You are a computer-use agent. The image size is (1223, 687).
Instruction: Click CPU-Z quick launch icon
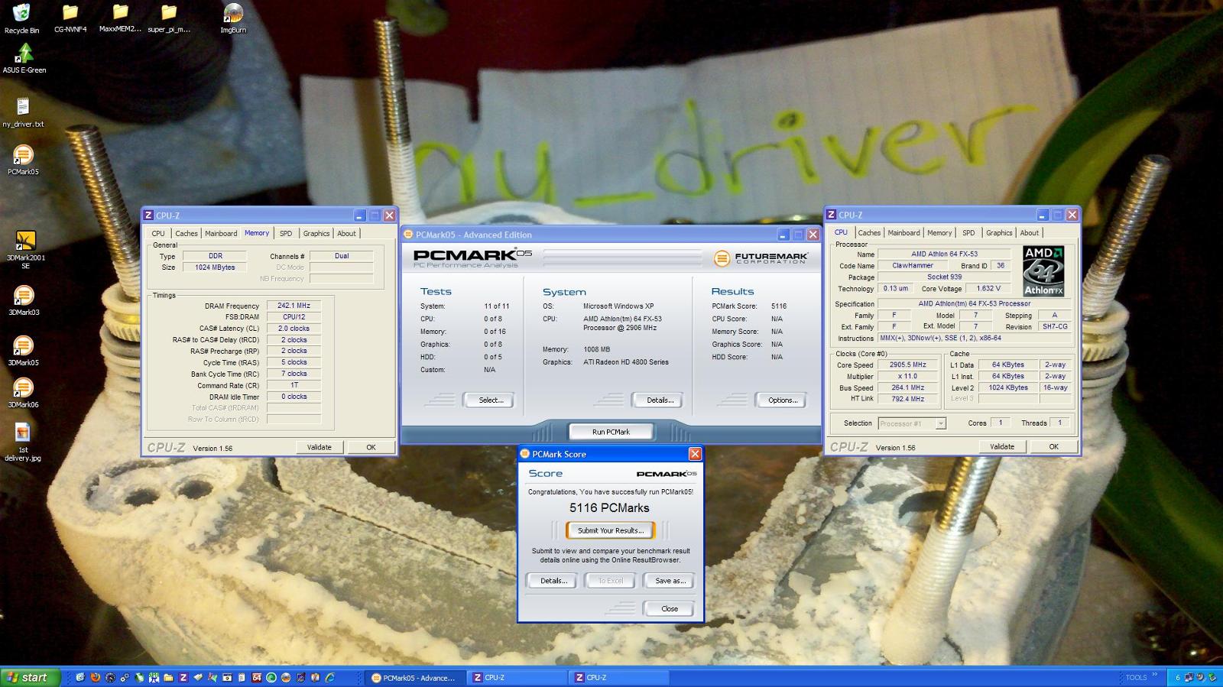click(x=183, y=677)
